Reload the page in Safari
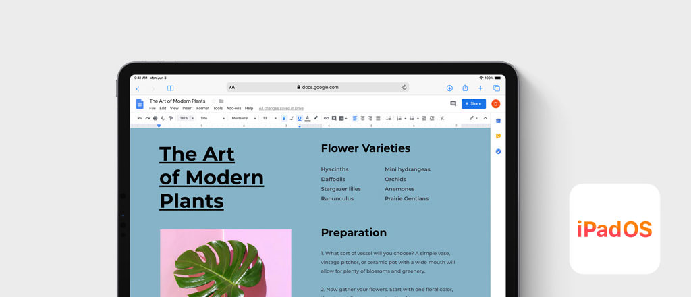The height and width of the screenshot is (297, 691). pyautogui.click(x=404, y=87)
